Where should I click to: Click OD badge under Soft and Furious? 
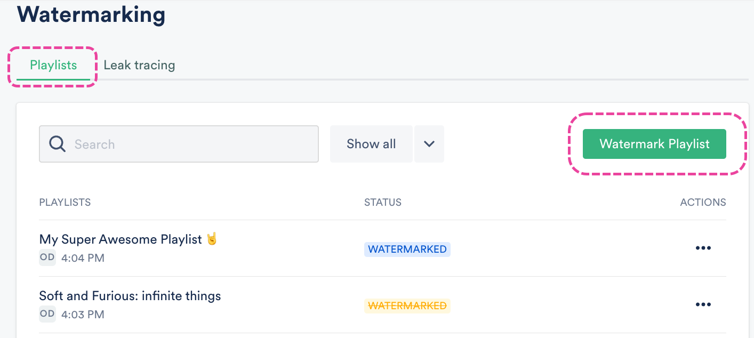47,314
